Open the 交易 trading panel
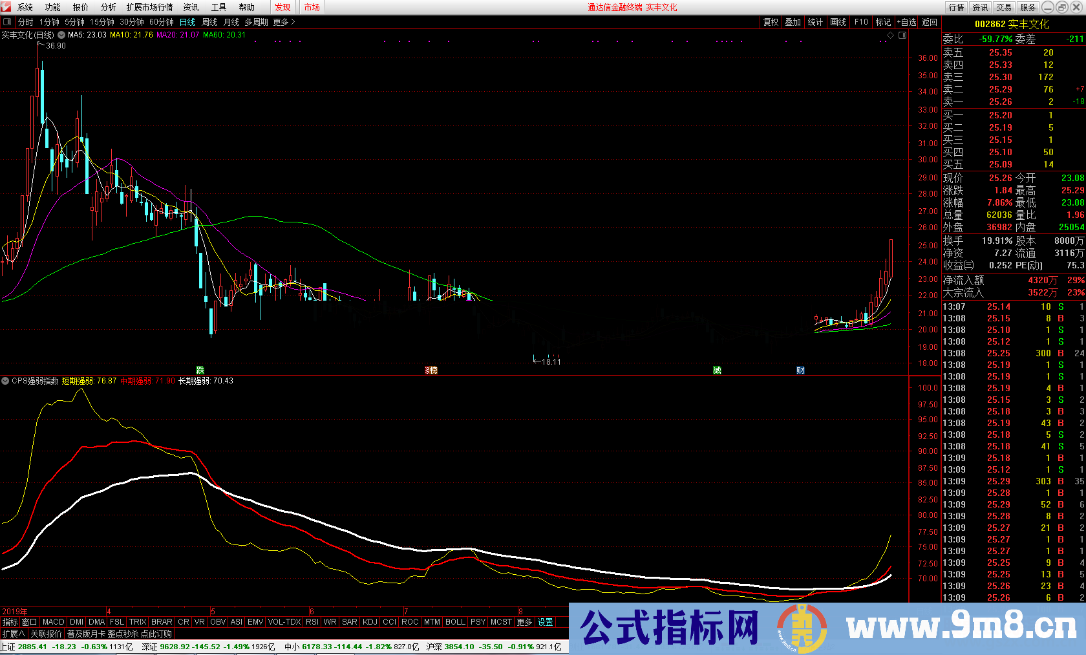The width and height of the screenshot is (1086, 655). [1003, 7]
